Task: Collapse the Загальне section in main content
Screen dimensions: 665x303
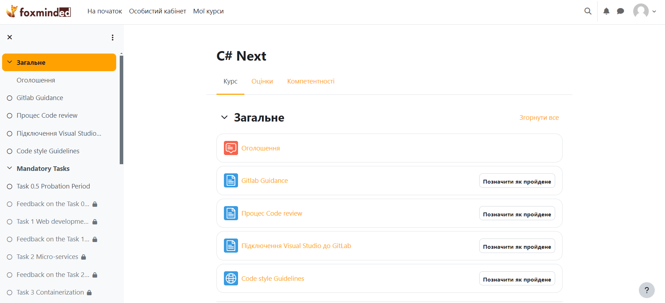Action: click(x=224, y=117)
